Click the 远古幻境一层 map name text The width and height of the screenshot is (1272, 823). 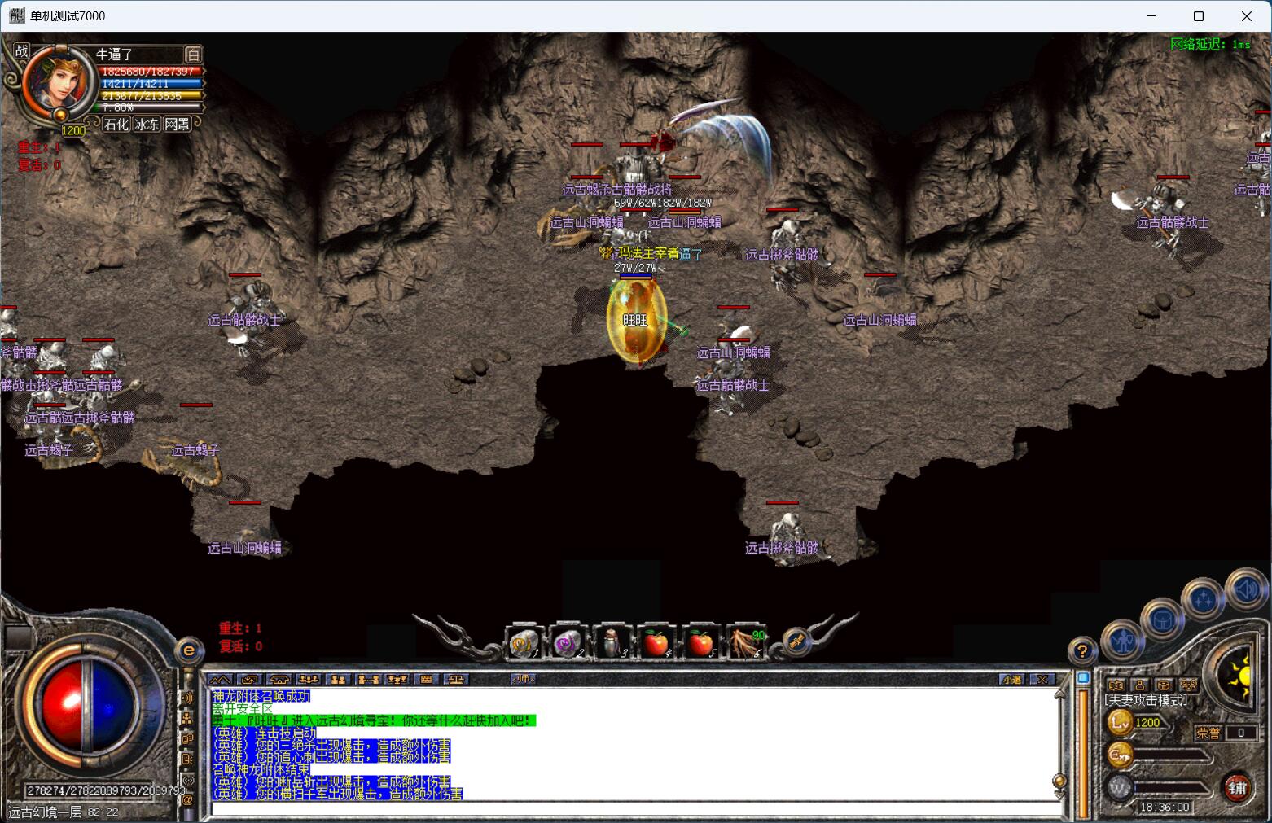pyautogui.click(x=45, y=812)
